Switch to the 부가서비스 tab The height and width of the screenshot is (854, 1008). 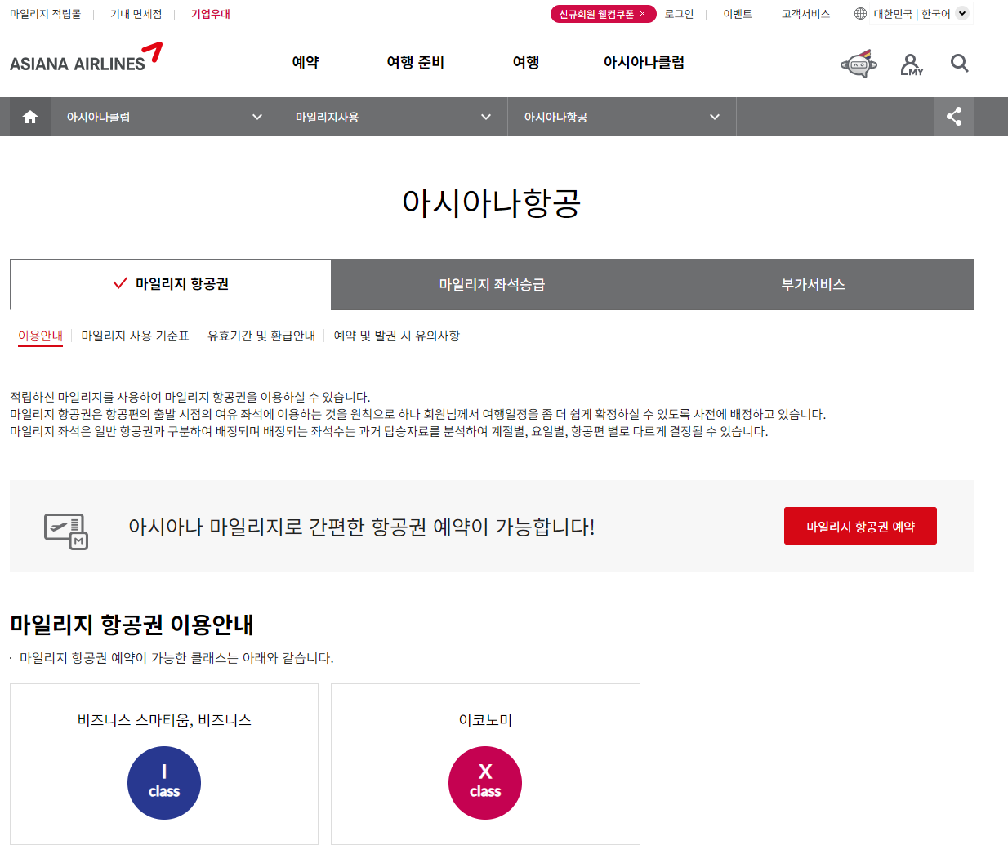(814, 285)
